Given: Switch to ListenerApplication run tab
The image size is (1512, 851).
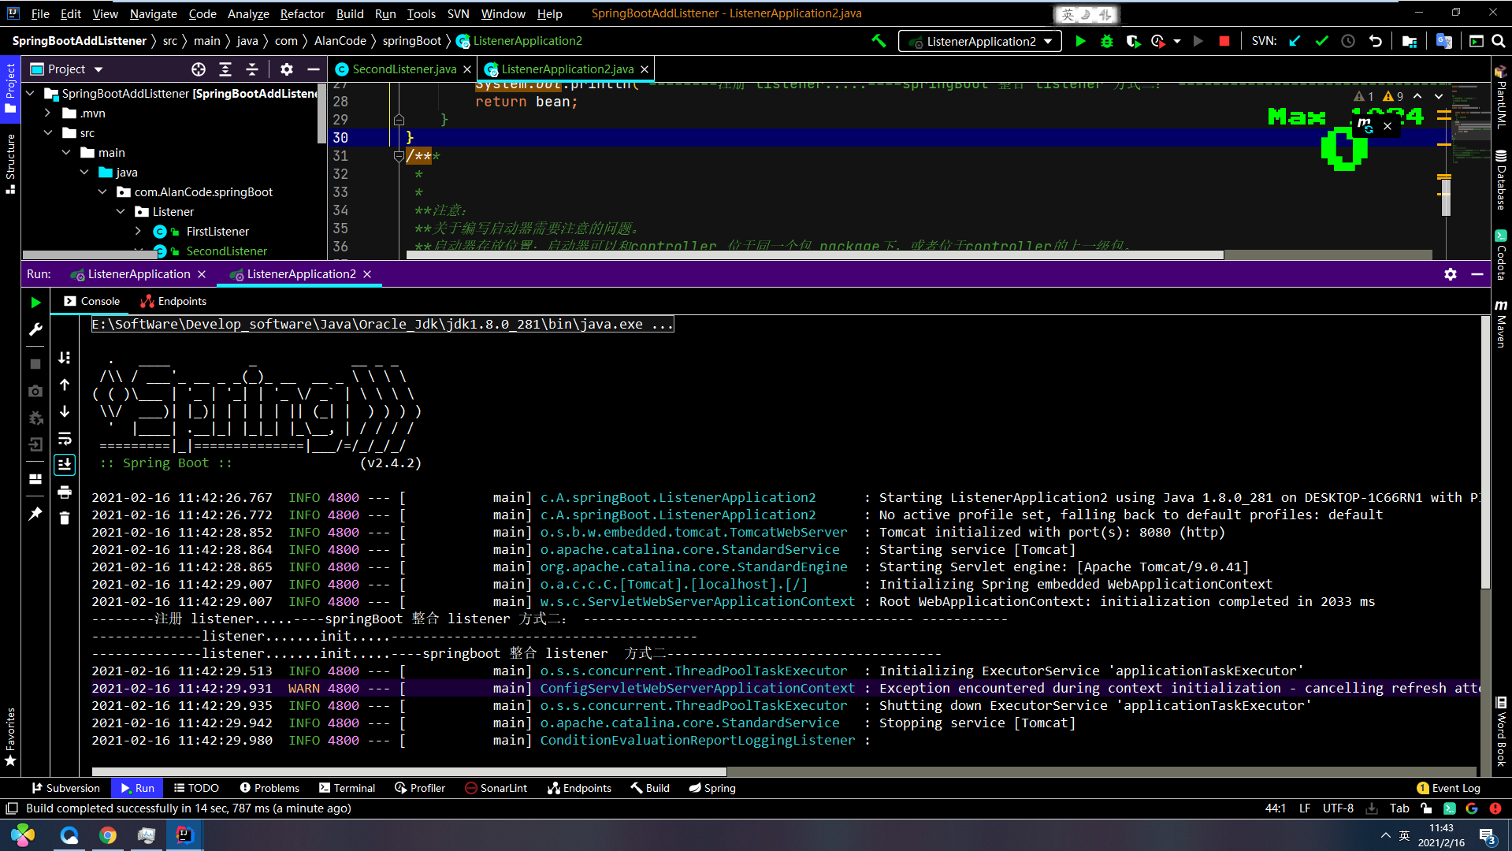Looking at the screenshot, I should pos(139,274).
